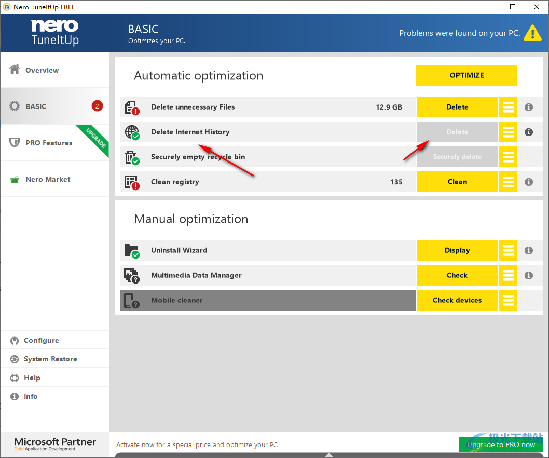Go to the Overview section

pyautogui.click(x=55, y=70)
